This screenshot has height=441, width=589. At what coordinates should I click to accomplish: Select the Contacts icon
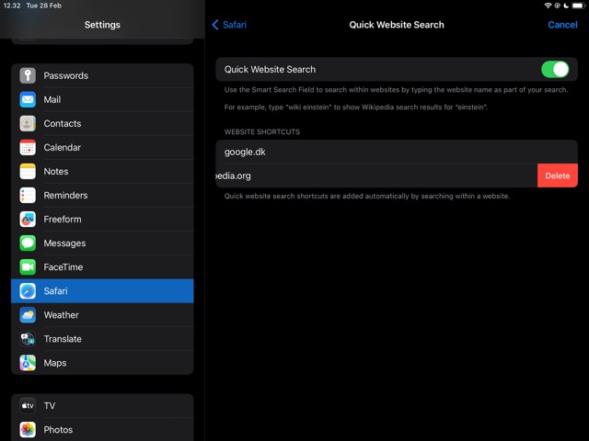coord(28,124)
